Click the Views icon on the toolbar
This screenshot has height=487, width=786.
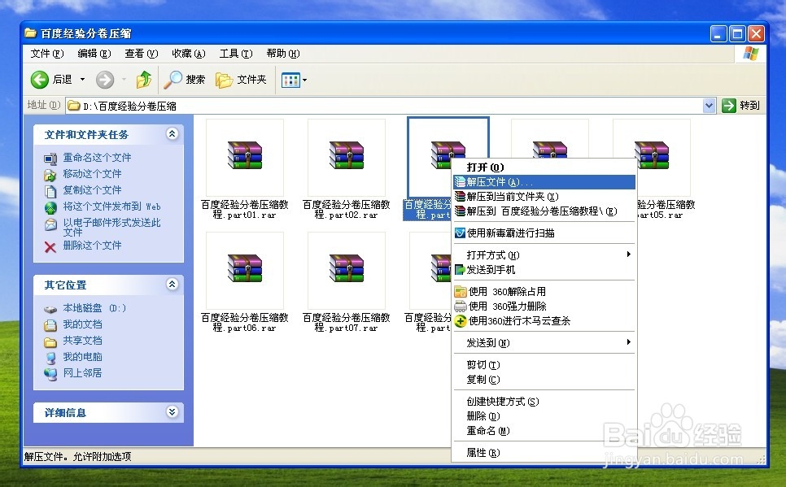tap(289, 80)
